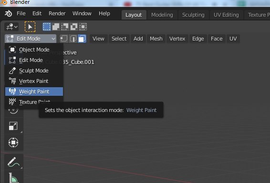Set selection mode to extend
Screen dimensions: 270x183
(x=56, y=27)
